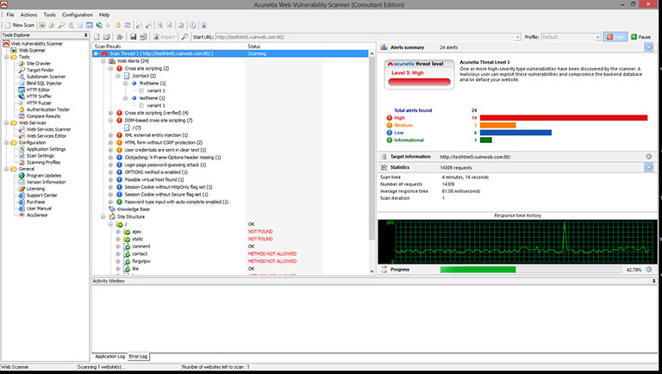Screen dimensions: 662x374
Task: Open the Configuration menu
Action: click(78, 15)
